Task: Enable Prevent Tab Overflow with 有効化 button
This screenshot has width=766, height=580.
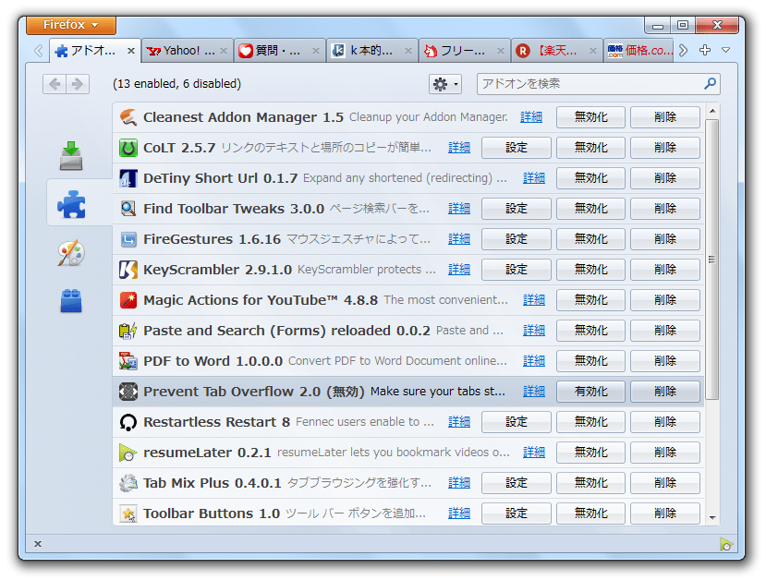Action: click(590, 392)
